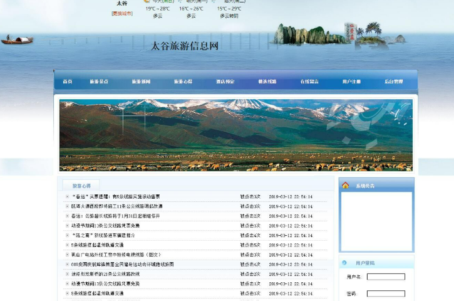Image resolution: width=454 pixels, height=301 pixels.
Task: Select the 旅游心得 tab above the list
Action: pyautogui.click(x=81, y=186)
